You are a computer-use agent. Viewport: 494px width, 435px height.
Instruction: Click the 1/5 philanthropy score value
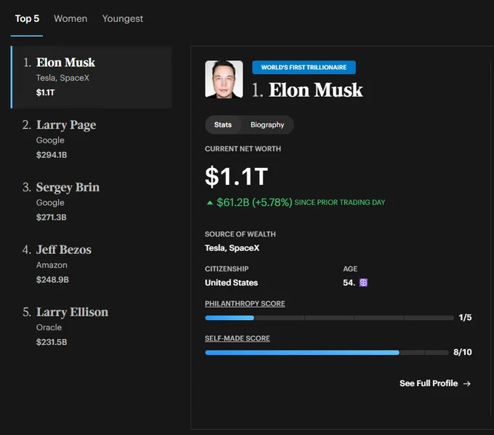pos(465,317)
